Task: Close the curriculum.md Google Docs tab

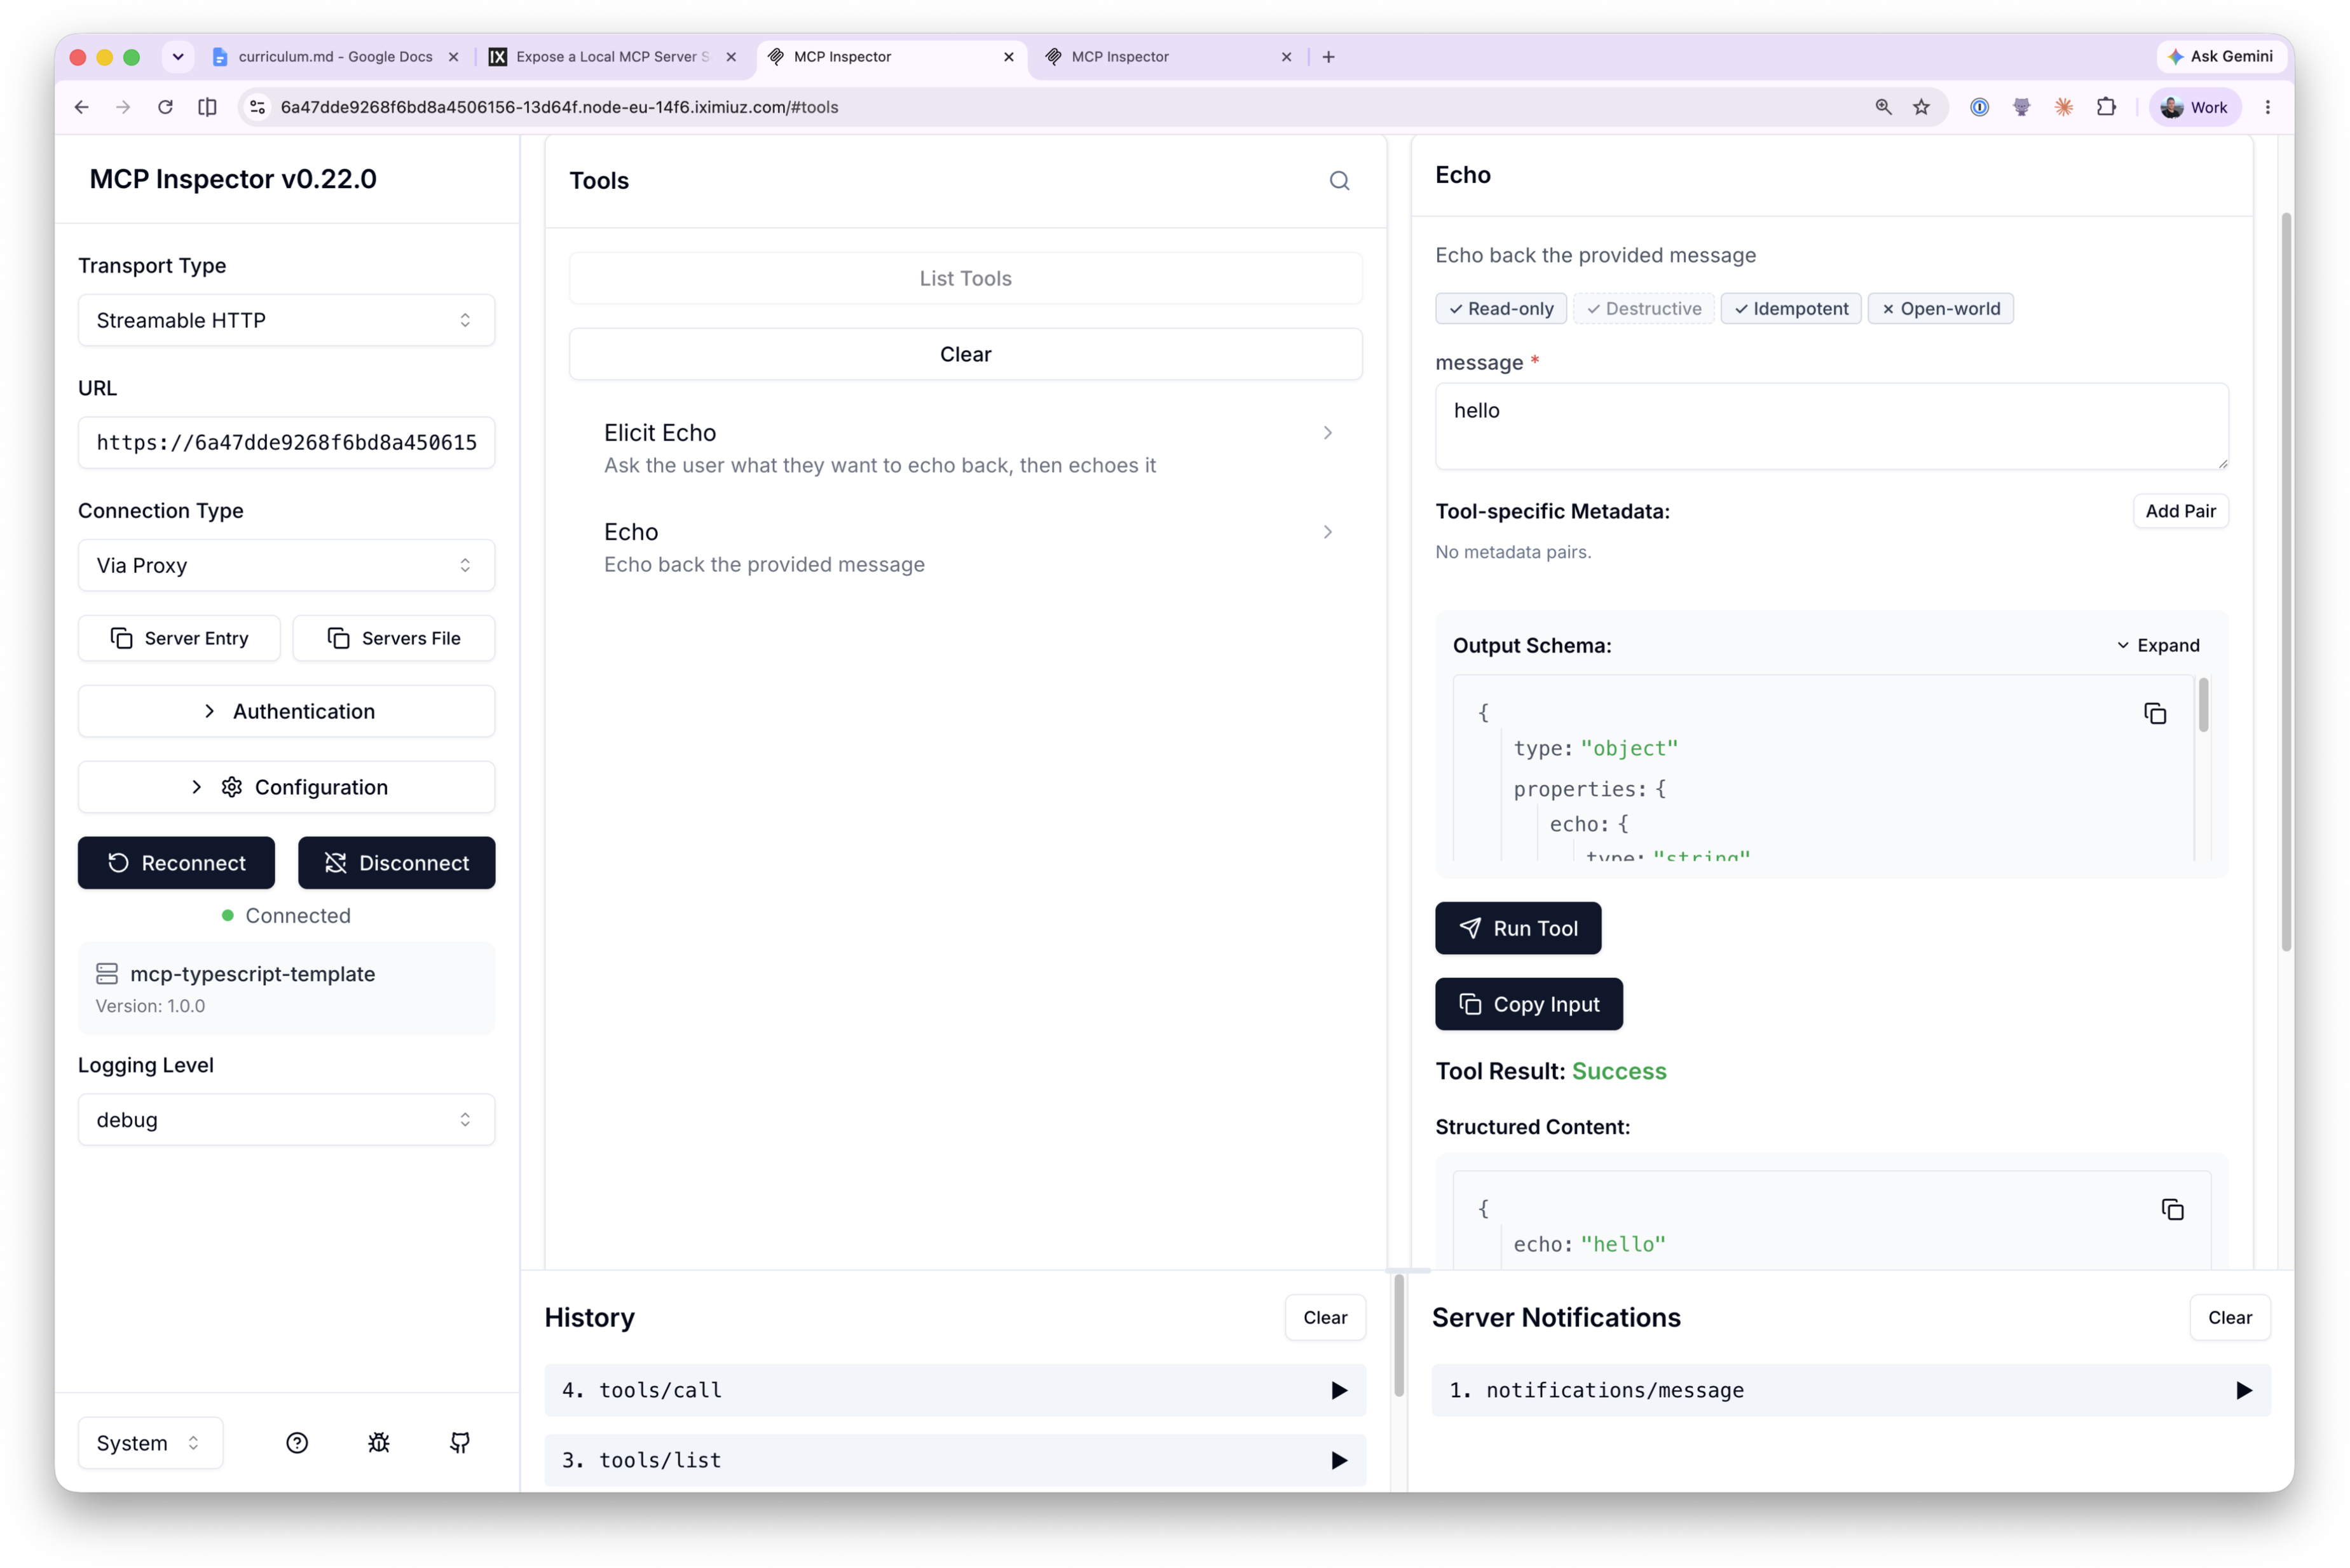Action: (453, 57)
